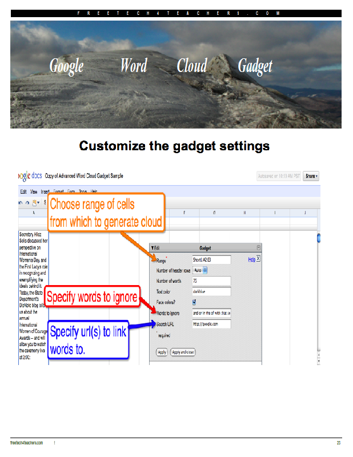This screenshot has height=457, width=353.
Task: Click the vertical scrollbar thumb of the spreadsheet
Action: pos(319,238)
